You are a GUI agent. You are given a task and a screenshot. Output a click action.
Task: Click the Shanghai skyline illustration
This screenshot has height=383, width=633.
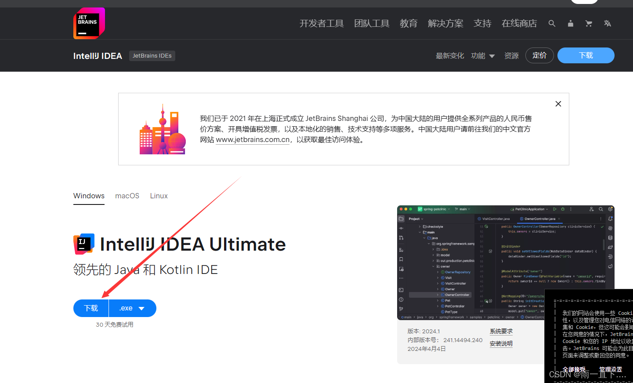point(163,129)
